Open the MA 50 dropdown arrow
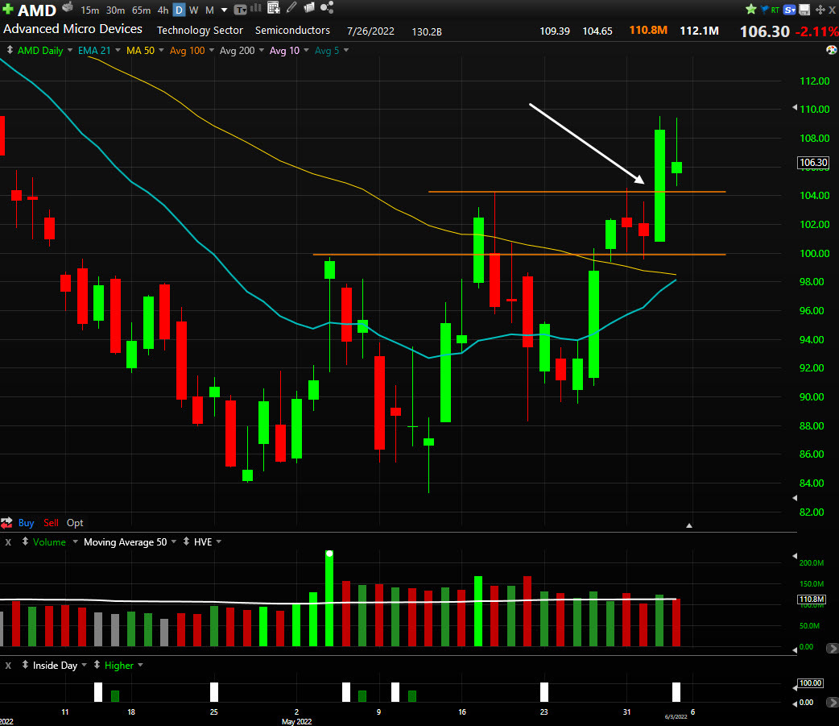Image resolution: width=839 pixels, height=726 pixels. [161, 50]
